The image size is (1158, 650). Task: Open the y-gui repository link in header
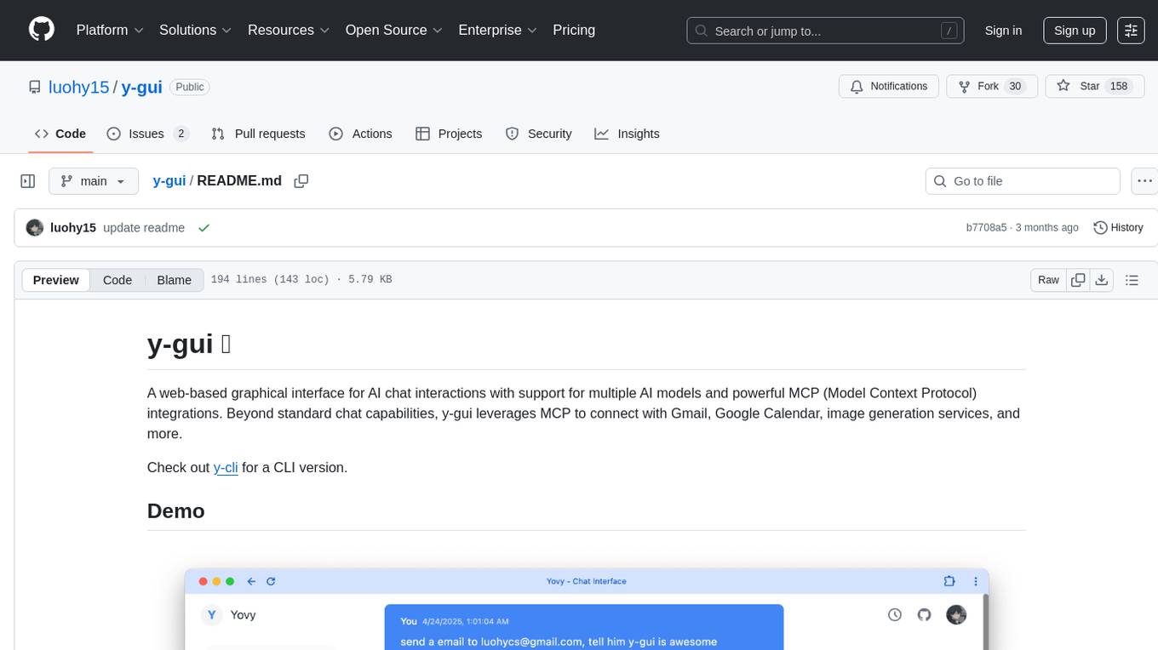[141, 87]
